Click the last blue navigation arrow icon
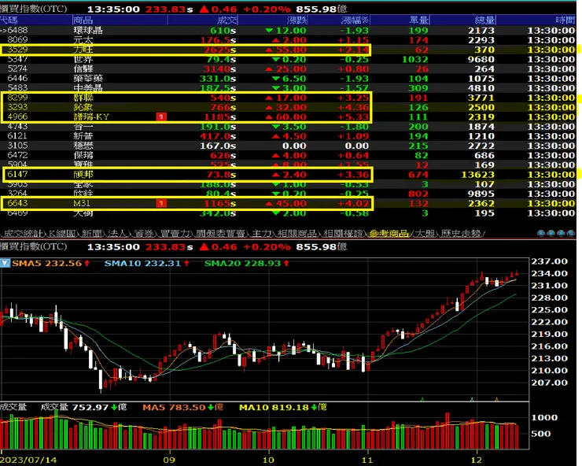582x466 pixels. tap(571, 233)
